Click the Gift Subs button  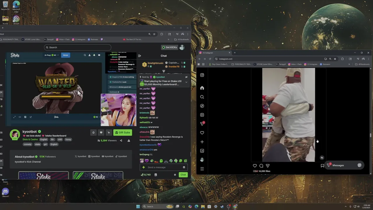[122, 132]
